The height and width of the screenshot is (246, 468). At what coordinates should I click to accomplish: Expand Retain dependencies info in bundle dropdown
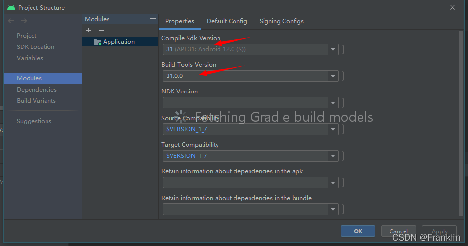[x=333, y=209]
